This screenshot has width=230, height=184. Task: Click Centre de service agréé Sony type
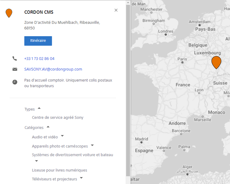pos(58,118)
